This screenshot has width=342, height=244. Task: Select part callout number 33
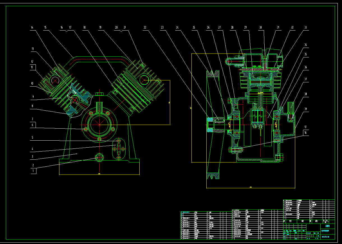pyautogui.click(x=306, y=27)
